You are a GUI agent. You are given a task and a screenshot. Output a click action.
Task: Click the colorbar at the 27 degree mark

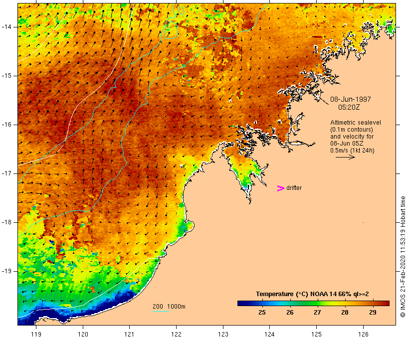317,303
